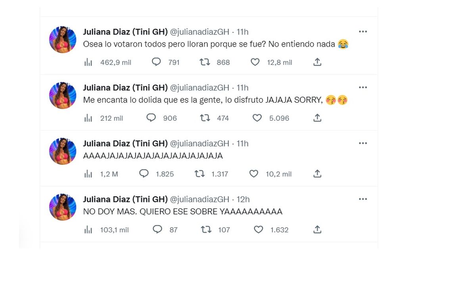The image size is (476, 285).
Task: View analytics for the 462,9 mil views tweet
Action: pos(88,62)
